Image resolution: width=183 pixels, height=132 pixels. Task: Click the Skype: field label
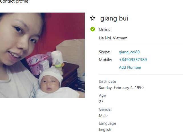click(x=104, y=52)
